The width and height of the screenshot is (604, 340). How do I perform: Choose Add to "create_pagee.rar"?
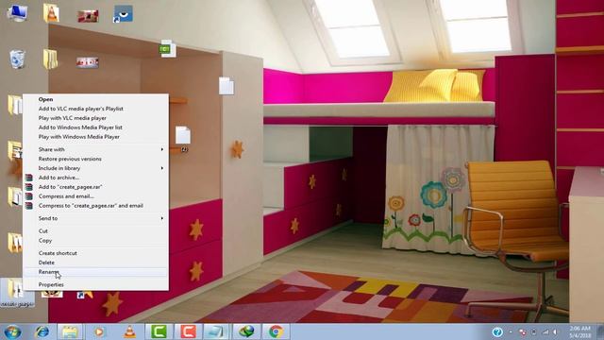95,187
